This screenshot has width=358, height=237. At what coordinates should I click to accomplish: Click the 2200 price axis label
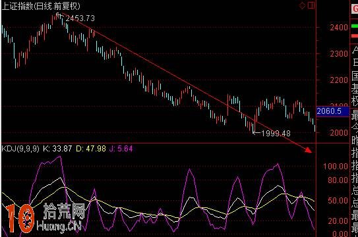(x=339, y=80)
